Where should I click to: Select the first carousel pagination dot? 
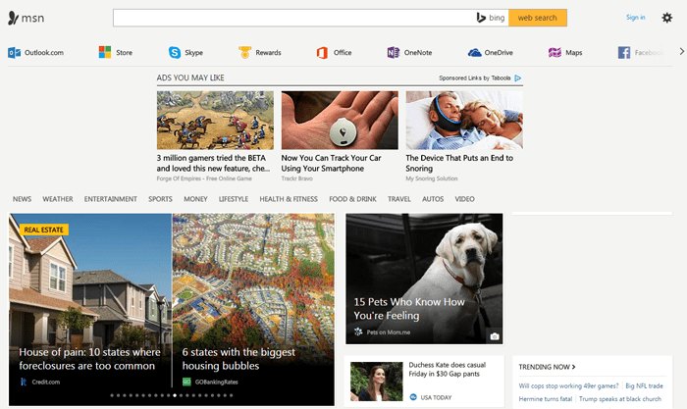tap(112, 395)
